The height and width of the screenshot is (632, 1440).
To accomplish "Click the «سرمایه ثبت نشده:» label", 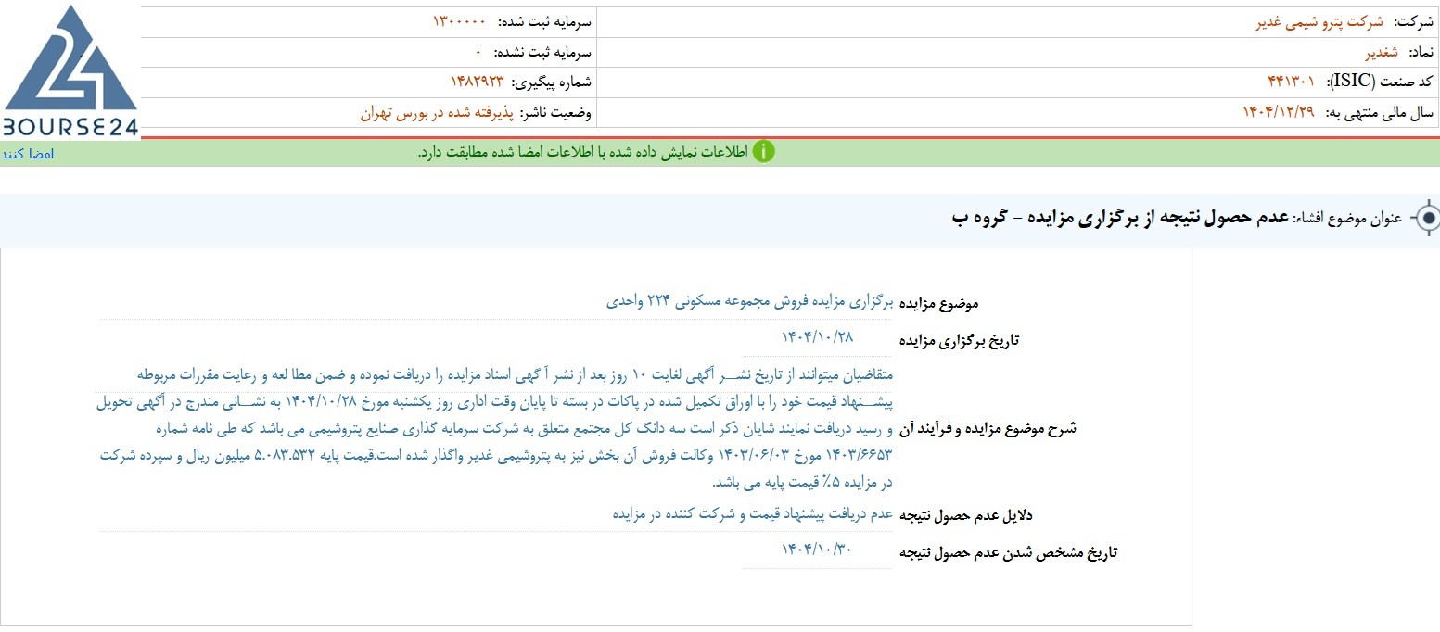I will 543,53.
